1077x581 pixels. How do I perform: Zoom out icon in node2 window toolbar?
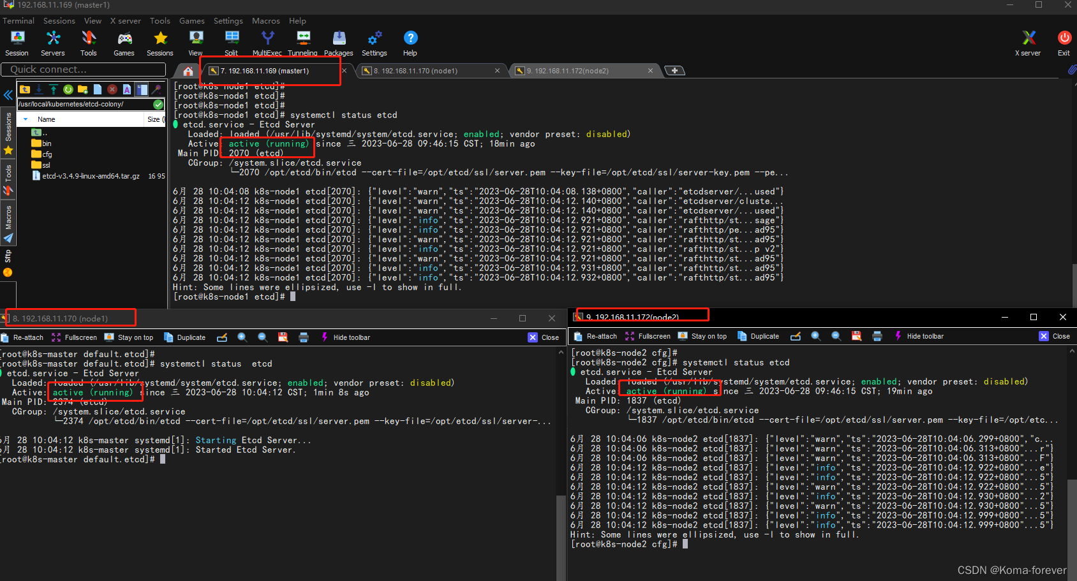[x=836, y=336]
